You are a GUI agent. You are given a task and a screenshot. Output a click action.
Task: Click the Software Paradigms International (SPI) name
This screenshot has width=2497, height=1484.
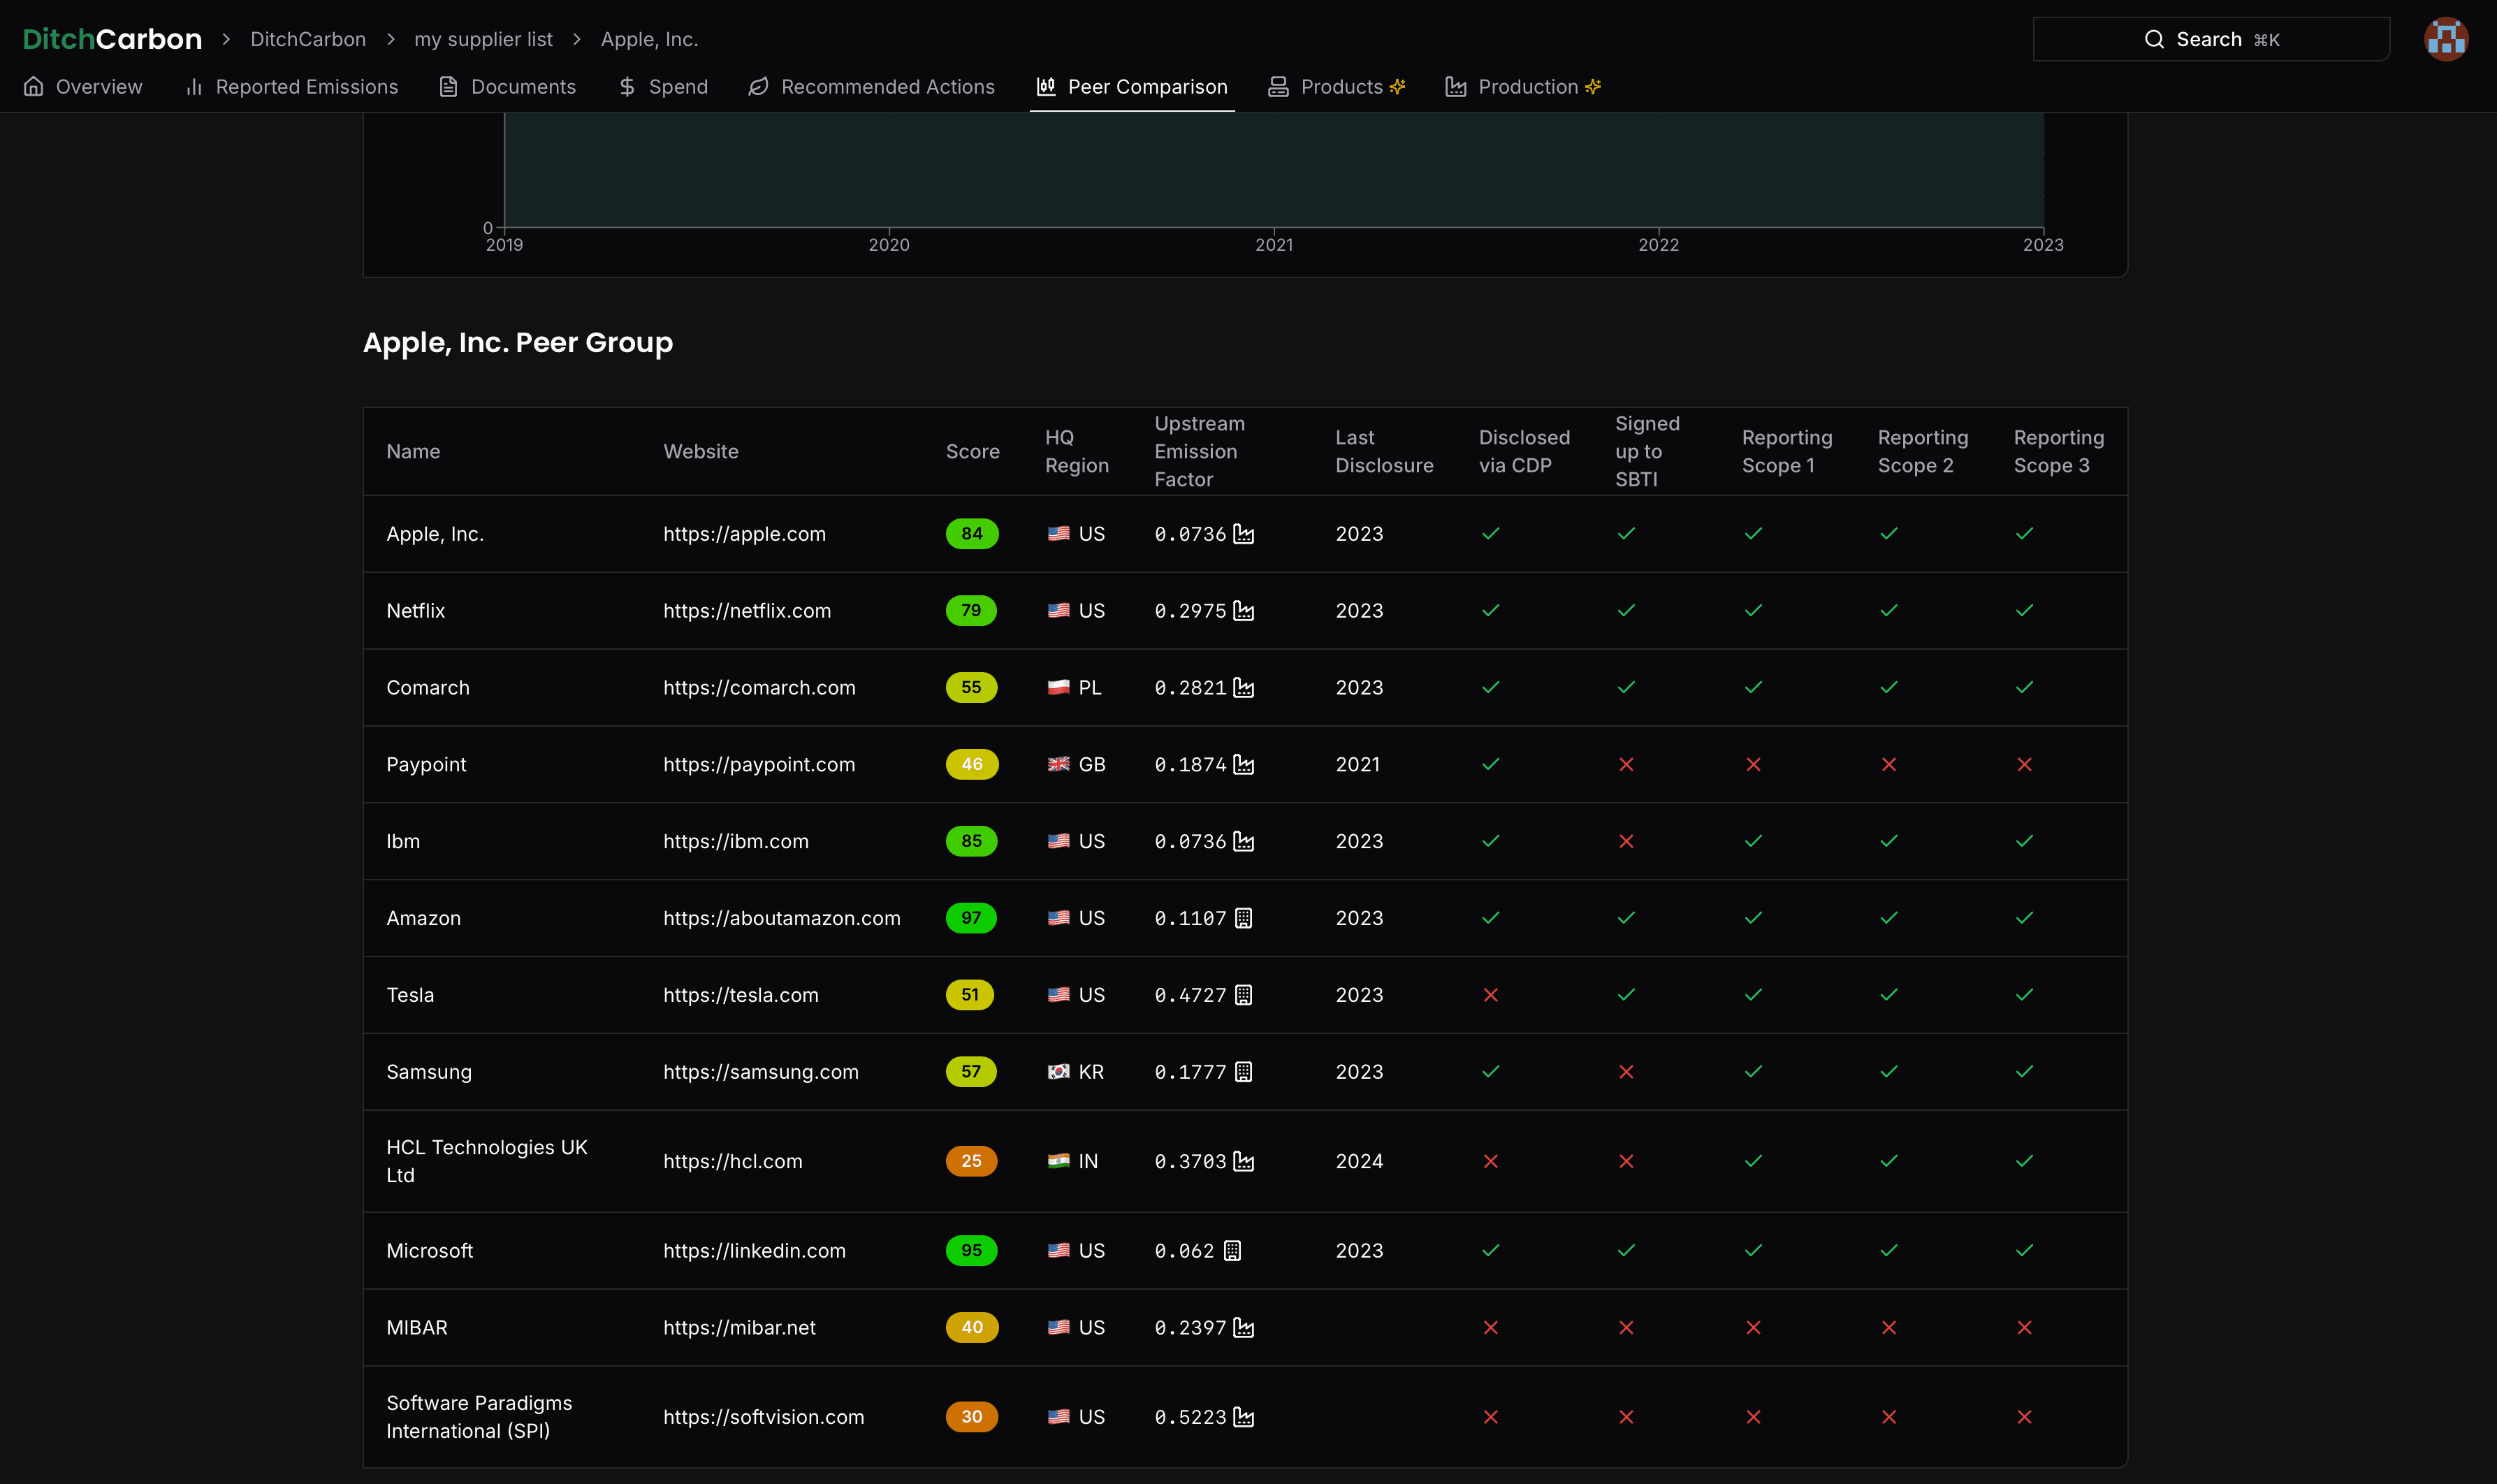tap(479, 1418)
